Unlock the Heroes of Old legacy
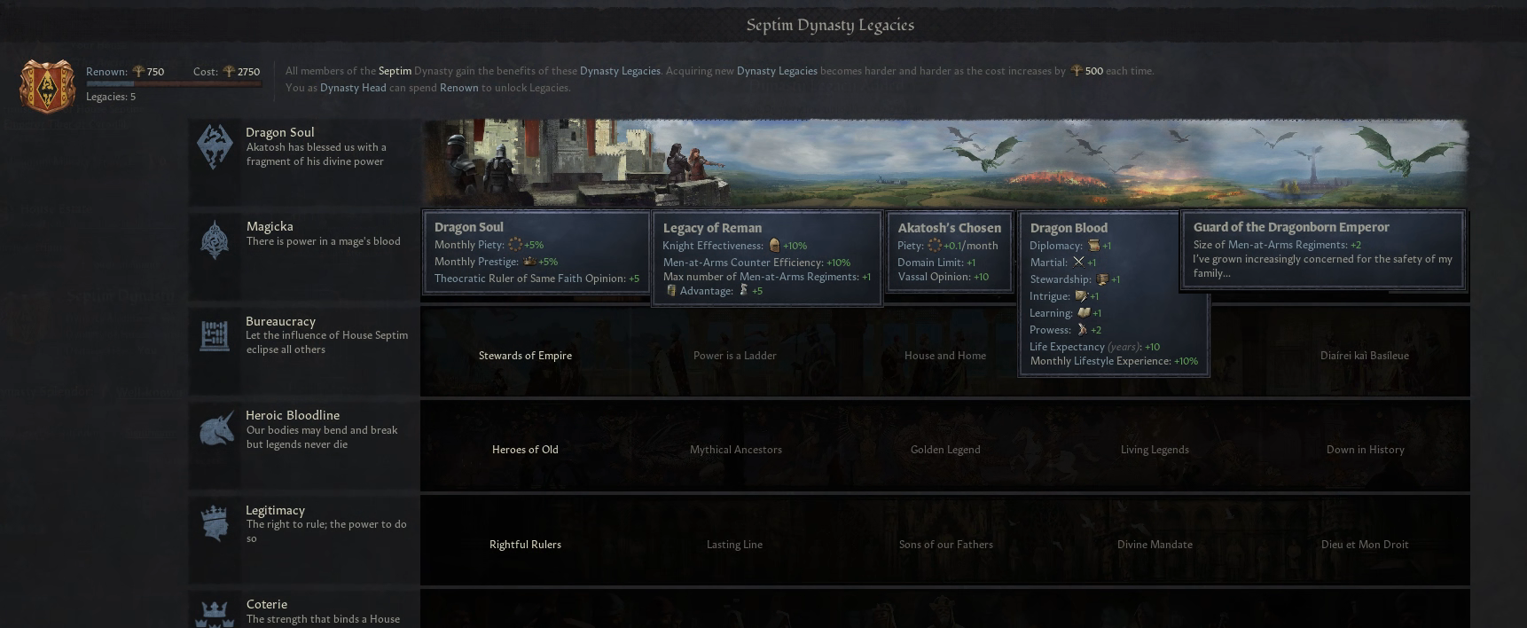Screen dimensions: 1527x628 coord(525,450)
